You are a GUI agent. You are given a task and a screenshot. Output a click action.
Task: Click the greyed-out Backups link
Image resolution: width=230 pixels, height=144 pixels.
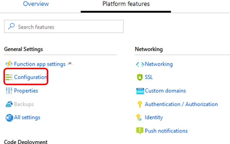tap(24, 104)
